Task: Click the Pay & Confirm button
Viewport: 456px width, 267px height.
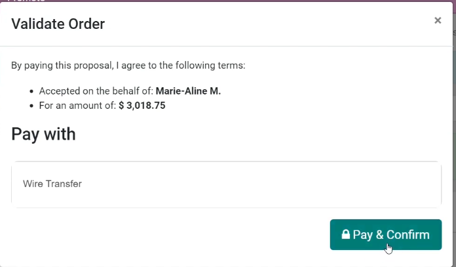Action: (386, 234)
